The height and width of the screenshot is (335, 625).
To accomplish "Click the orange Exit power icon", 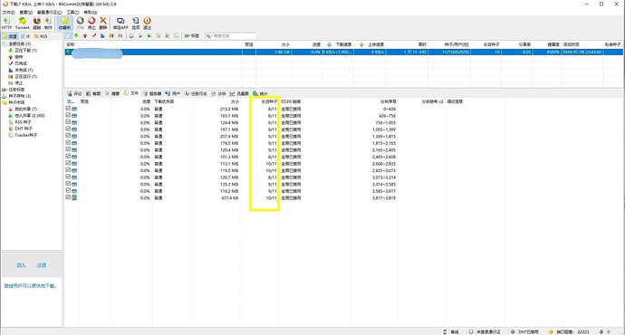I will click(x=147, y=24).
